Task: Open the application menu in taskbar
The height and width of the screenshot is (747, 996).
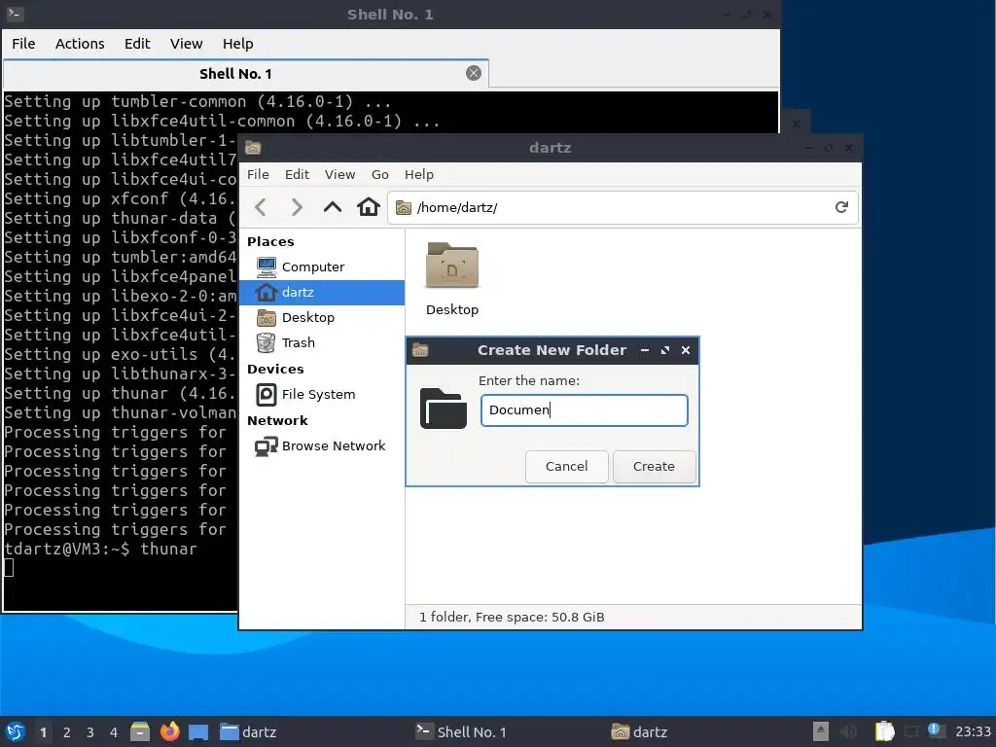Action: [x=16, y=731]
